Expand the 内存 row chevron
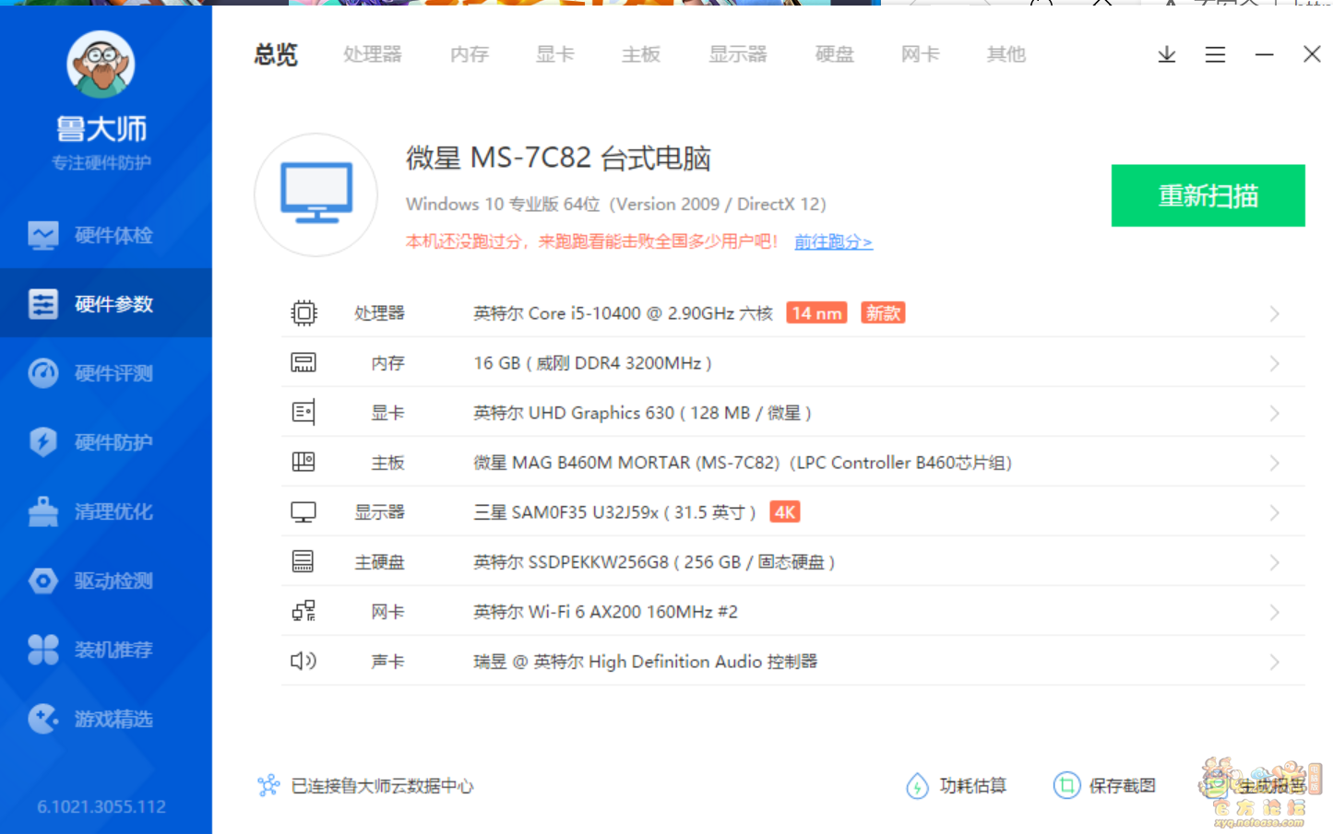Image resolution: width=1333 pixels, height=834 pixels. point(1274,363)
